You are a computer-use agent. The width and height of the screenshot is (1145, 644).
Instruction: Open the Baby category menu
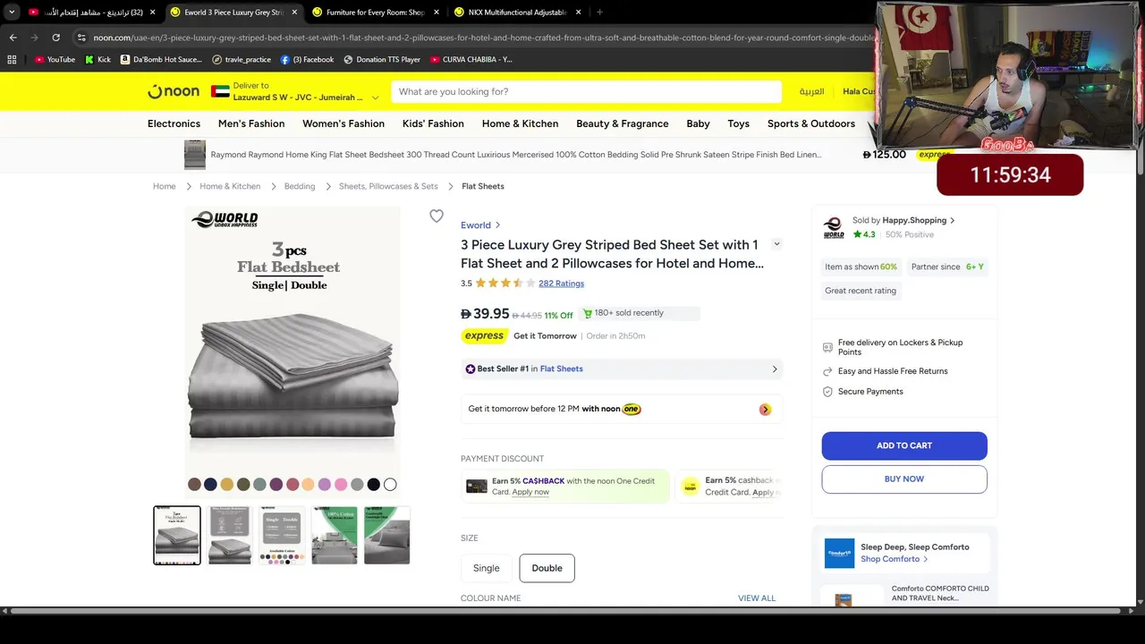point(698,123)
